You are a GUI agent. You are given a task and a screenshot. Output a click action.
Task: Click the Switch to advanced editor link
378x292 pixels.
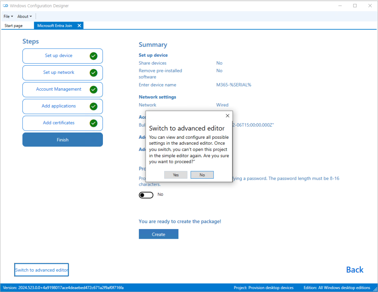pos(41,270)
